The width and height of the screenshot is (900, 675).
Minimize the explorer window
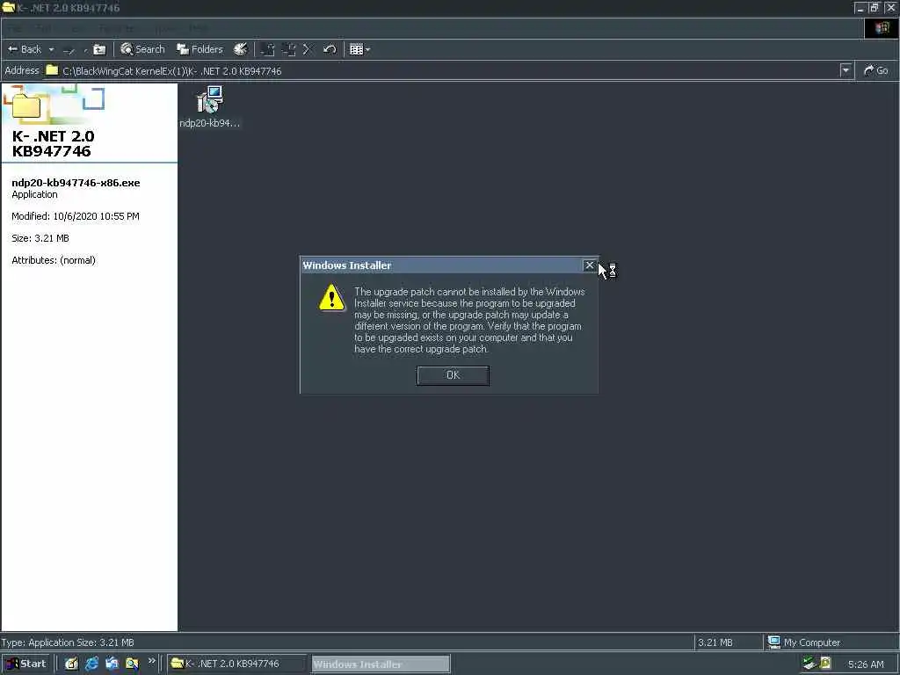[860, 8]
